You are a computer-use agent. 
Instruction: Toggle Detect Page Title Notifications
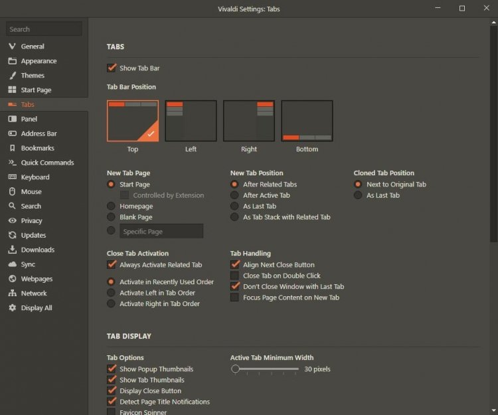[111, 402]
